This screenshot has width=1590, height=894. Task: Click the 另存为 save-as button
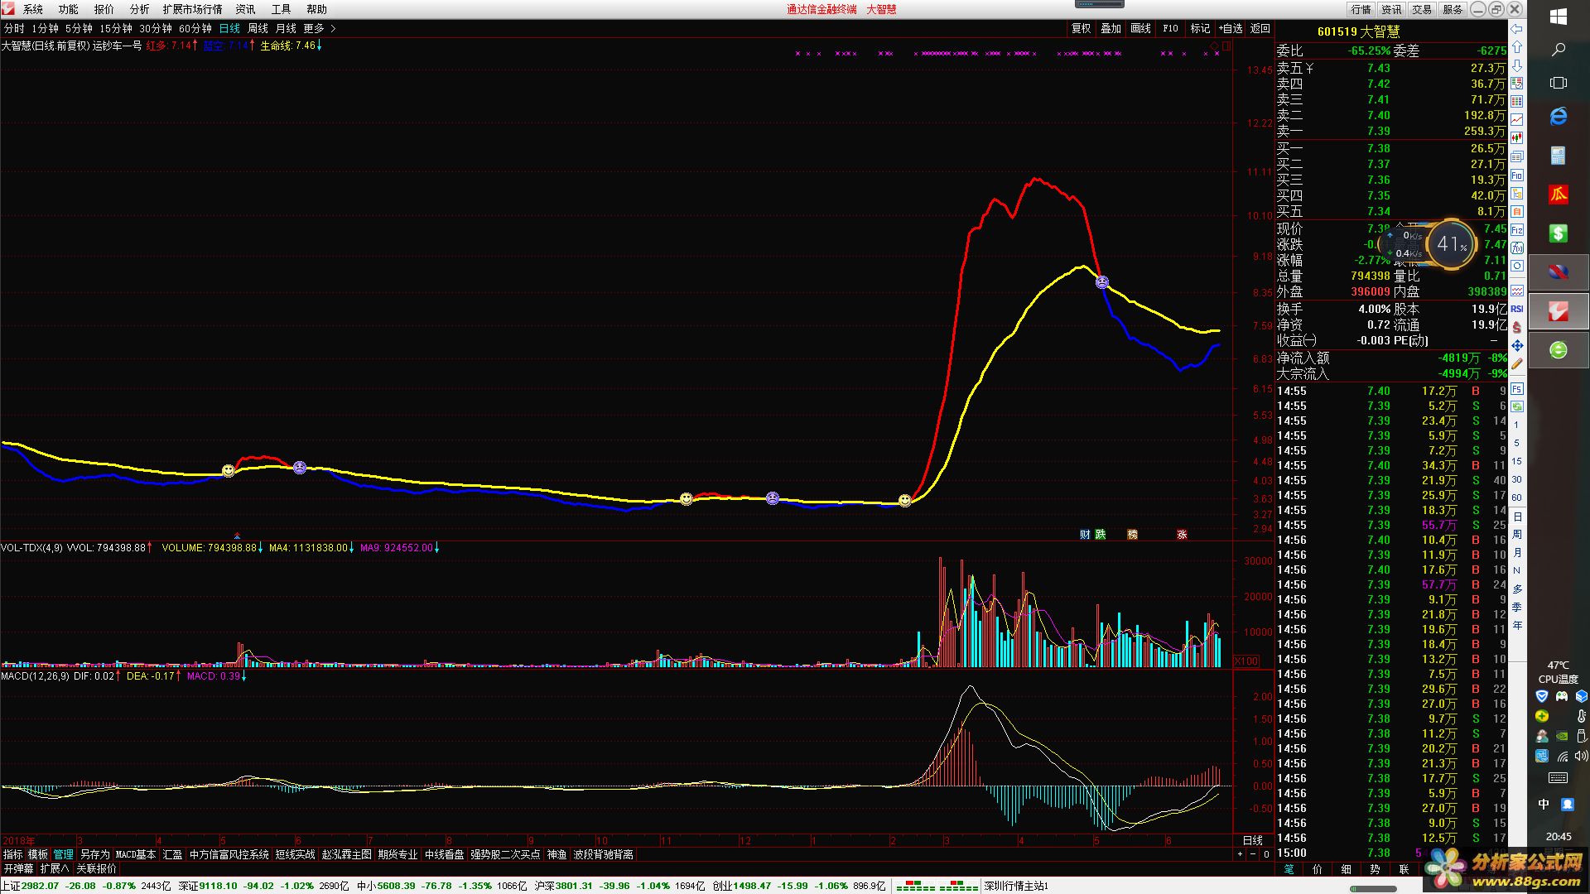(94, 854)
